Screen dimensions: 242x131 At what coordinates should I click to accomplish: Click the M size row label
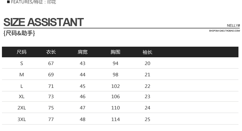pyautogui.click(x=22, y=75)
